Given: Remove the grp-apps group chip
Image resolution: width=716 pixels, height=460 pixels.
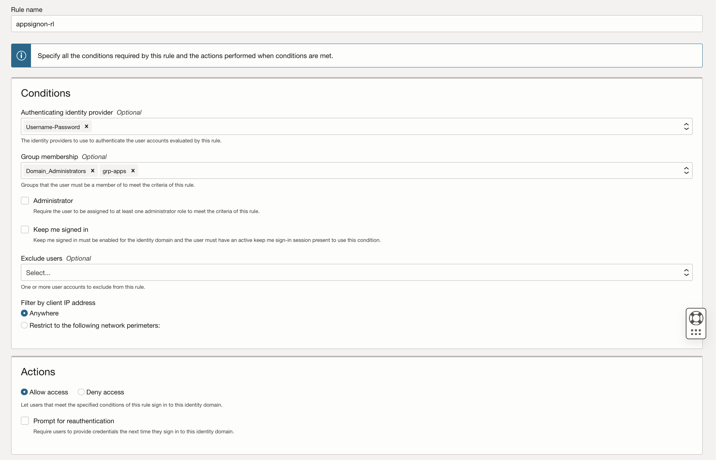Looking at the screenshot, I should [133, 171].
